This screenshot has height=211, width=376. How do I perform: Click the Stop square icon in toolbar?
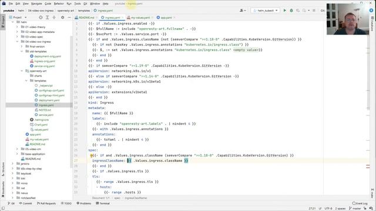tap(314, 11)
